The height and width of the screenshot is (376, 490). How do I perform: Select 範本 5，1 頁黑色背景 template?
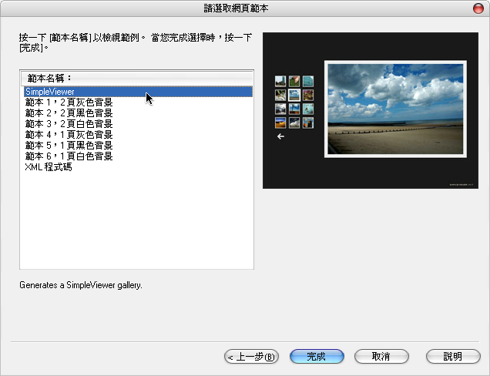tap(69, 146)
